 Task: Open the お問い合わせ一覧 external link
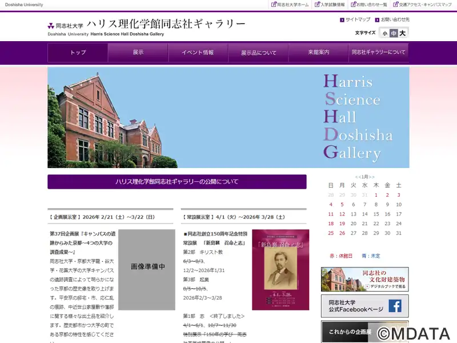pos(371,5)
